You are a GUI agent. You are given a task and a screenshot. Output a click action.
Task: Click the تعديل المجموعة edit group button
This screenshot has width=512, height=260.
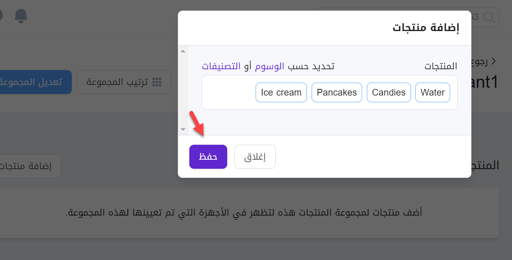[x=36, y=82]
